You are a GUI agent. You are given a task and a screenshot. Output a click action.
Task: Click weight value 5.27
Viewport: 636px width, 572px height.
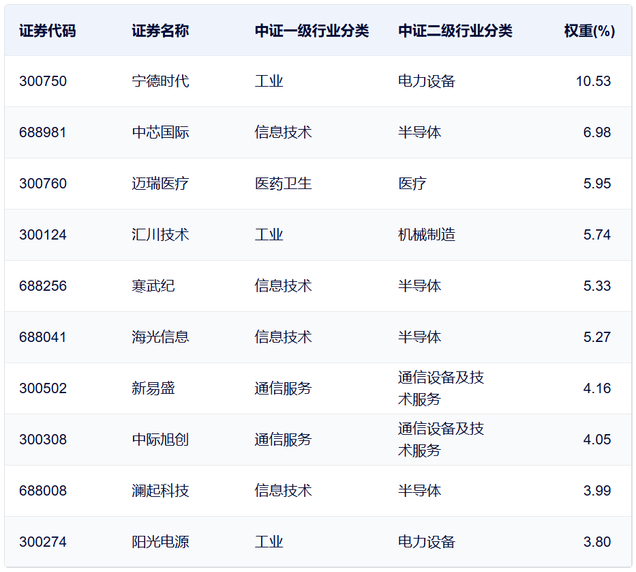pyautogui.click(x=597, y=337)
